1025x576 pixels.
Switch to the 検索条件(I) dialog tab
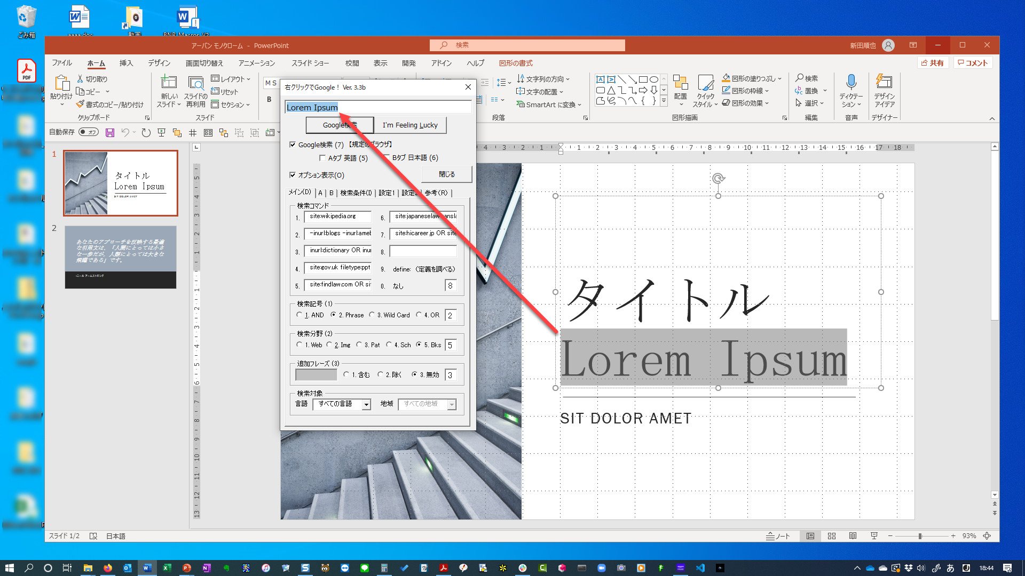356,193
